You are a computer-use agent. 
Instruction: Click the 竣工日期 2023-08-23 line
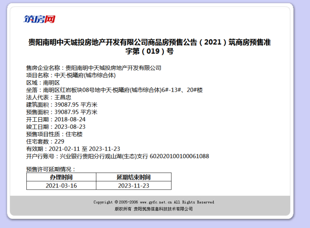pos(56,127)
